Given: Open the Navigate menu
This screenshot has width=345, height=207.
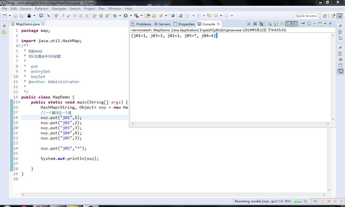Looking at the screenshot, I should coord(59,8).
